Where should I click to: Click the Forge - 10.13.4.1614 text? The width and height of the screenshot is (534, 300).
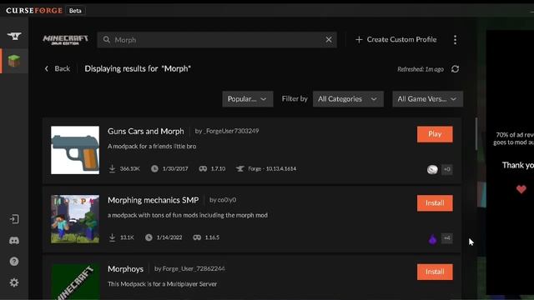coord(272,168)
